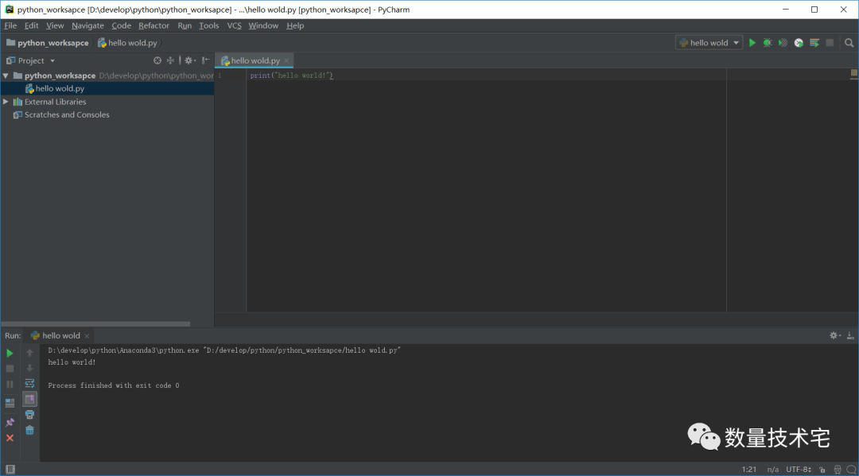Click UTF-8 encoding in the status bar
This screenshot has width=859, height=476.
pyautogui.click(x=799, y=470)
